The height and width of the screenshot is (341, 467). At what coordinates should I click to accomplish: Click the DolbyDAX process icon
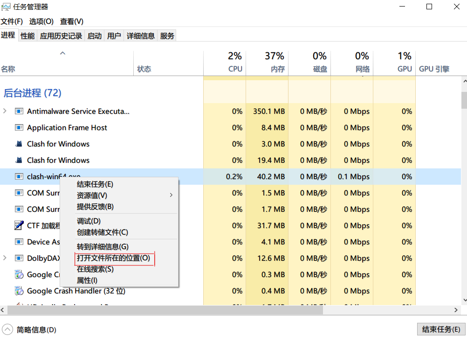point(19,258)
